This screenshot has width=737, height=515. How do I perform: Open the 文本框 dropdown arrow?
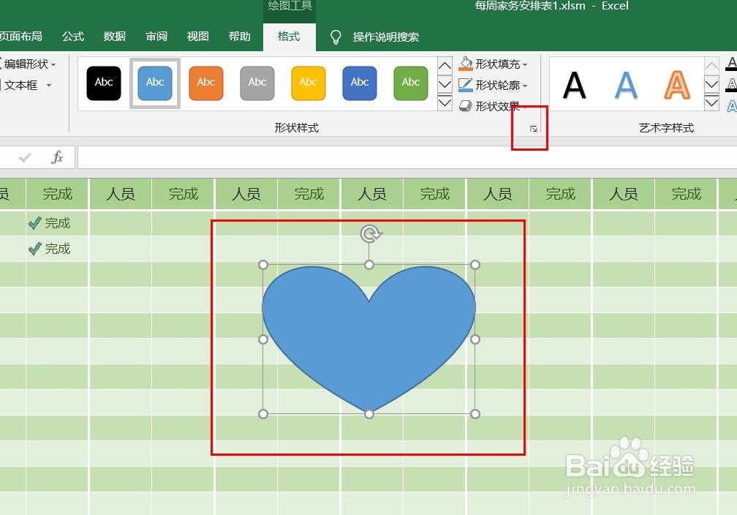48,85
